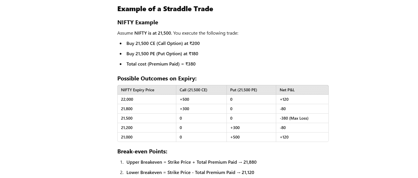Click the '-380 (Max Loss)' table cell
The image size is (418, 178).
[x=294, y=118]
